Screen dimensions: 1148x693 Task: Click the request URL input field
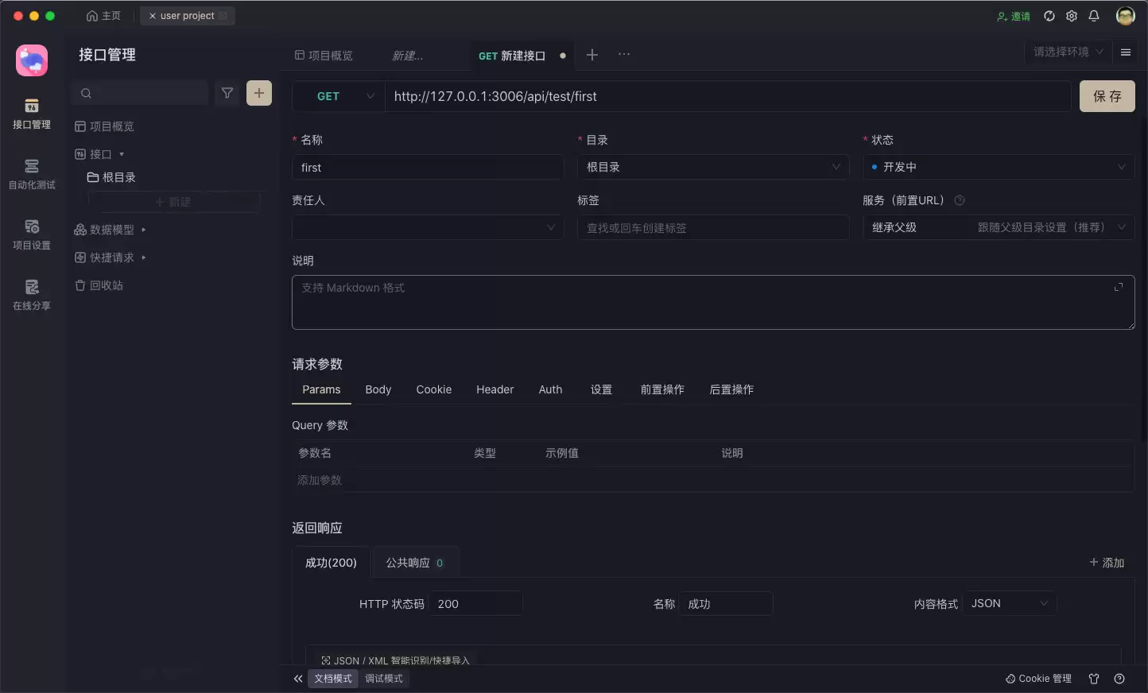click(727, 96)
